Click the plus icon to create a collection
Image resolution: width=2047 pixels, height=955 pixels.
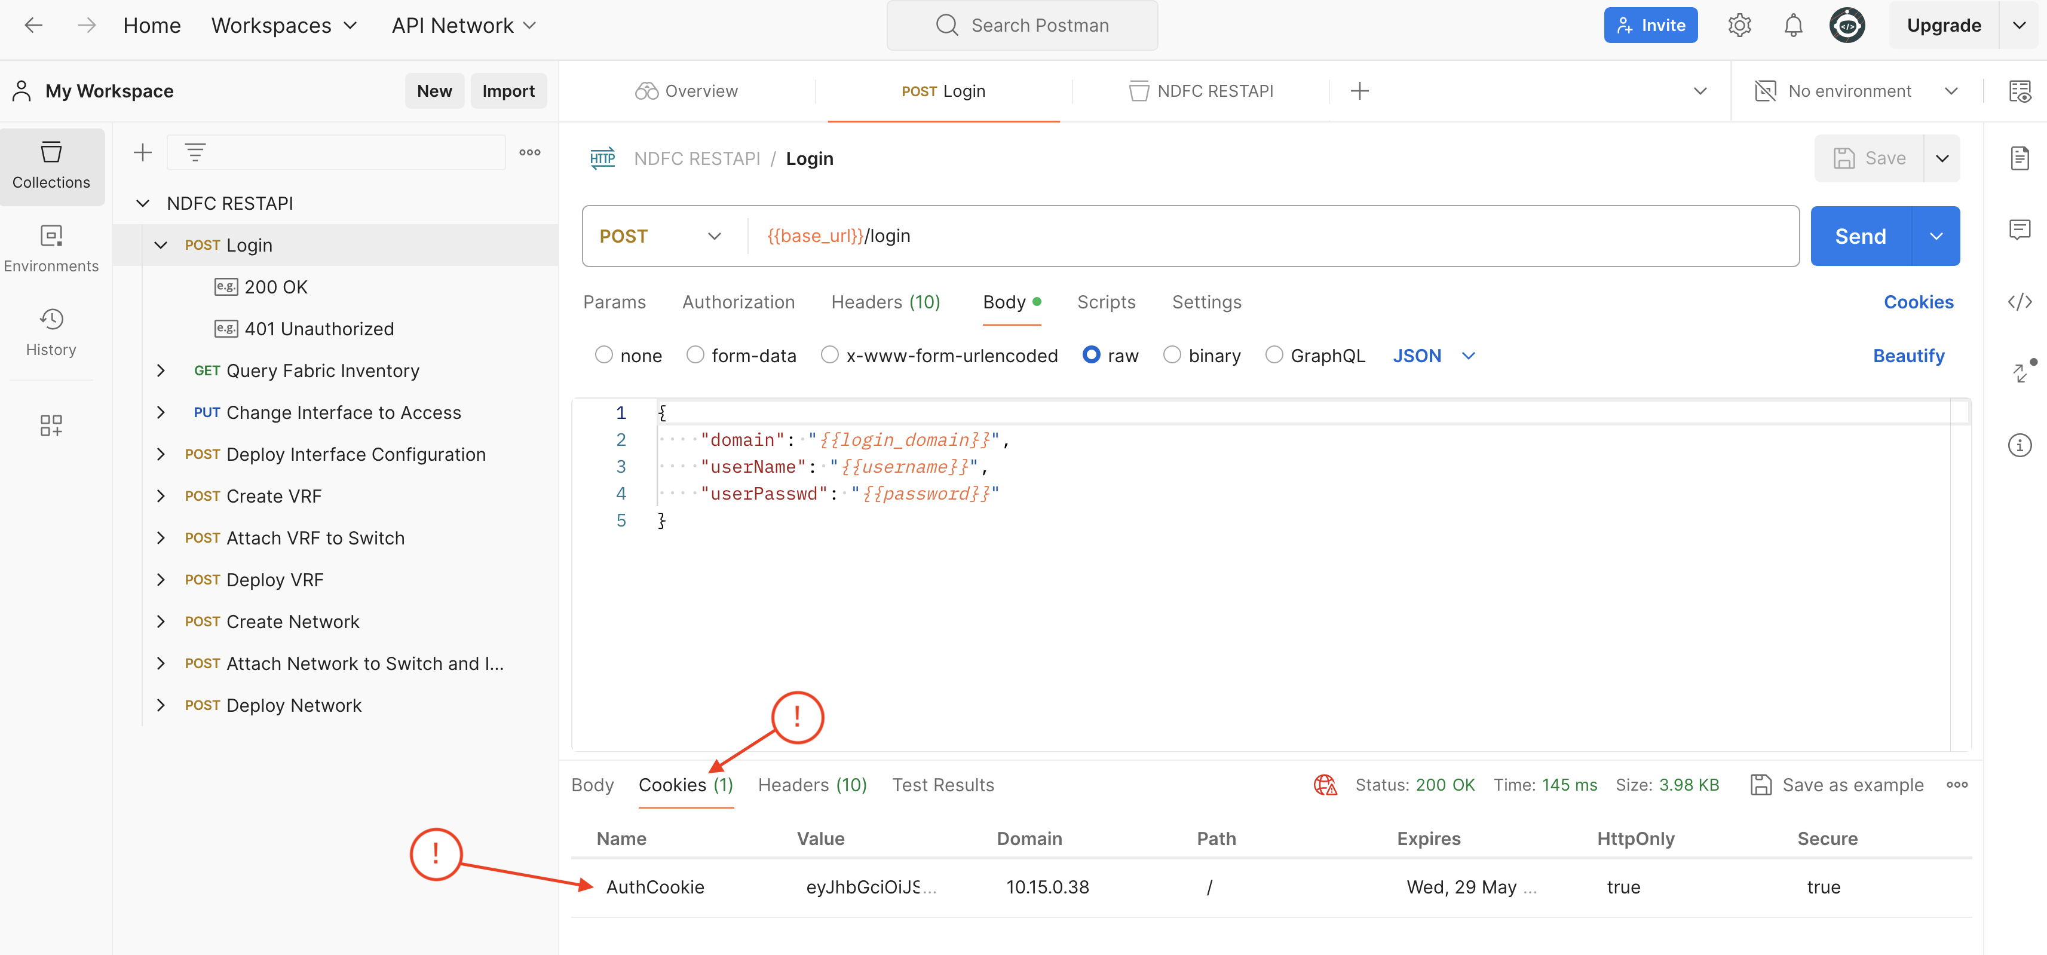[142, 152]
